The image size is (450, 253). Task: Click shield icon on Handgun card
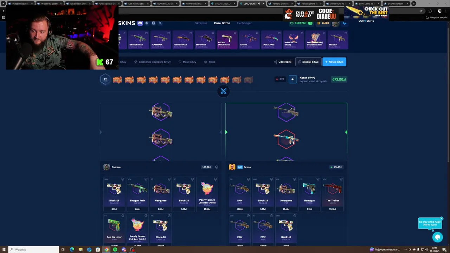(318, 179)
